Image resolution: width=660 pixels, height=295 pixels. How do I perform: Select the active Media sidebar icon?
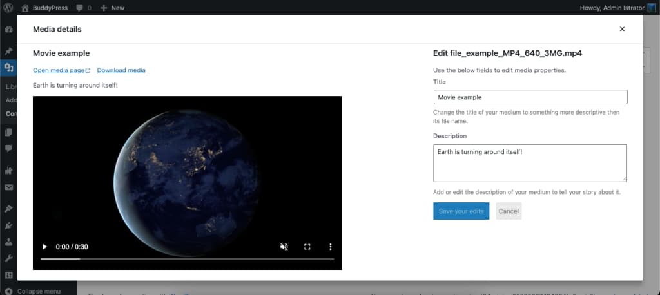coord(8,68)
